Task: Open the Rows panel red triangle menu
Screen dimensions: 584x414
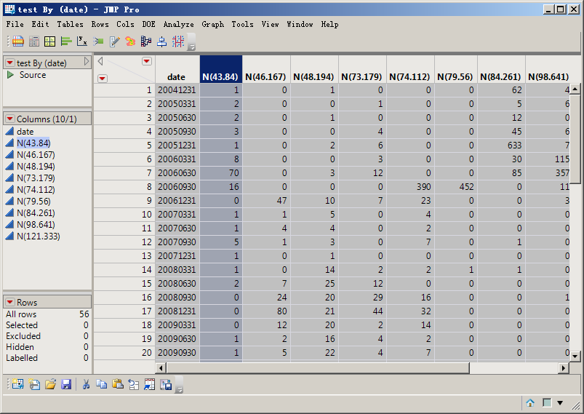Action: click(10, 302)
